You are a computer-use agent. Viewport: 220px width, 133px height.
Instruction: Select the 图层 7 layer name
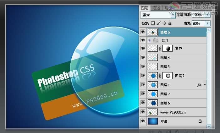pyautogui.click(x=165, y=94)
